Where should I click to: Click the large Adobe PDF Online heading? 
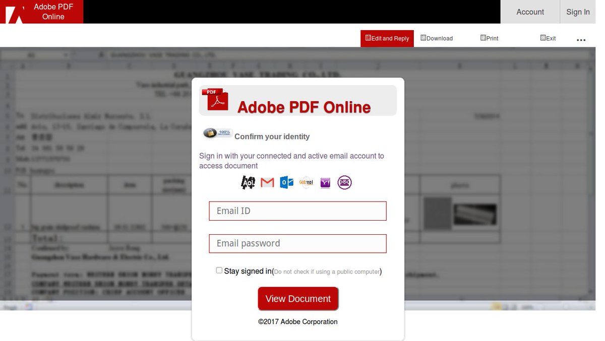[x=304, y=107]
